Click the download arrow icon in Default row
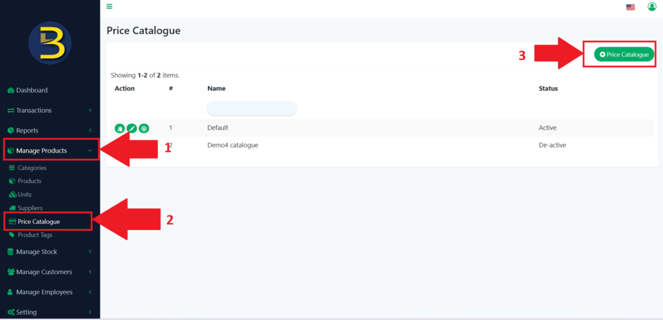Screen dimensions: 663x320 tap(144, 128)
